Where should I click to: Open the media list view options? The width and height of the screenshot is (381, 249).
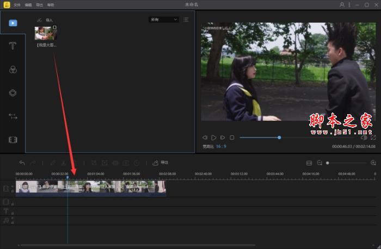[186, 20]
